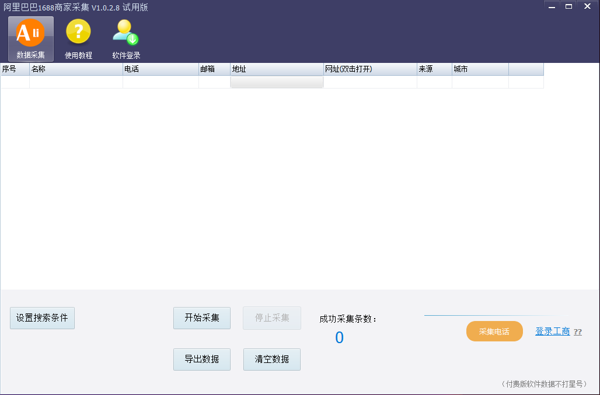Click the 付费版软件数据不打星号 notice text

click(544, 384)
